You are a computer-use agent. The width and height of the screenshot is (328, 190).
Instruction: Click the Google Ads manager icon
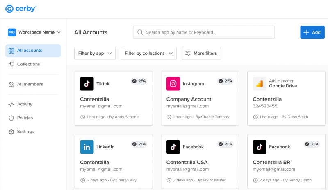259,84
